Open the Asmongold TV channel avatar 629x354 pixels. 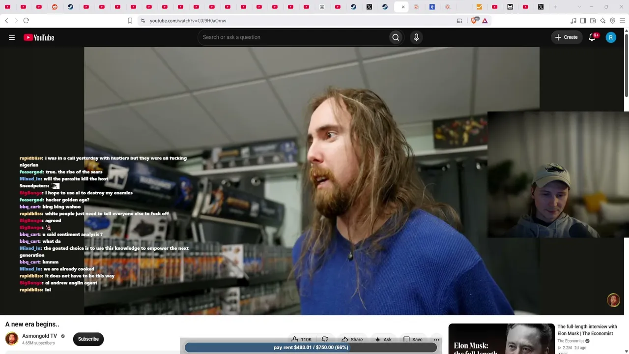click(x=12, y=339)
